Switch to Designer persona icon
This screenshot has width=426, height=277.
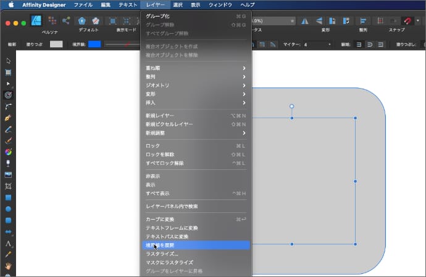(36, 21)
